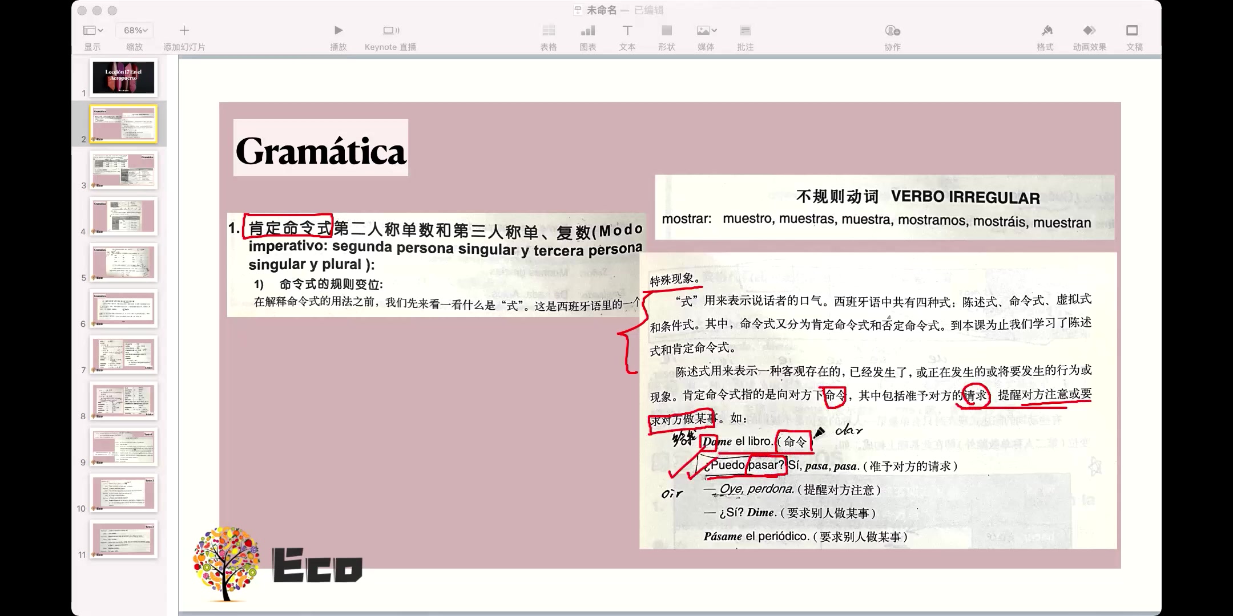Image resolution: width=1233 pixels, height=616 pixels.
Task: Select slide 5 thumbnail
Action: [x=123, y=262]
